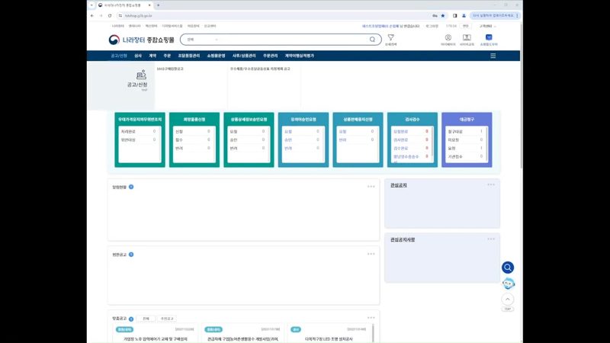Click the 연장 session extend button
The image size is (610, 343).
(x=466, y=26)
